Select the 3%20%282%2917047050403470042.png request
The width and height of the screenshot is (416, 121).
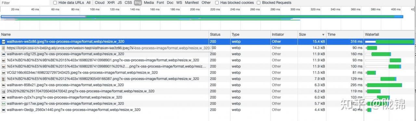pyautogui.click(x=207, y=91)
